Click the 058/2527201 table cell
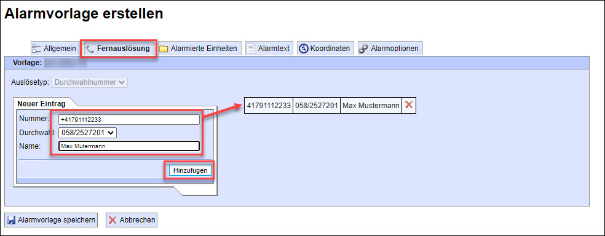This screenshot has width=605, height=236. tap(317, 105)
